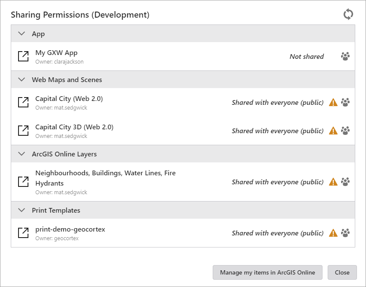Open Capital City 3D (Web 2.0) item

tap(23, 131)
